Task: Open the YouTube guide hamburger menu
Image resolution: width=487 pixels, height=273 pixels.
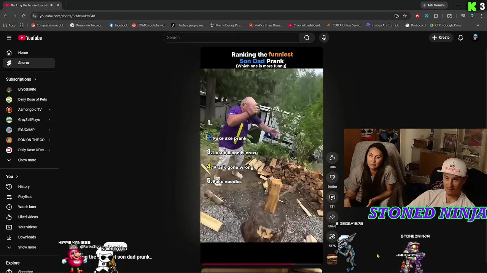Action: click(9, 38)
